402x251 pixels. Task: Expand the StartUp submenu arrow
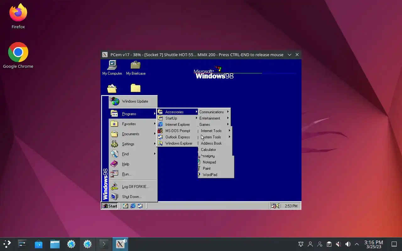tap(196, 118)
